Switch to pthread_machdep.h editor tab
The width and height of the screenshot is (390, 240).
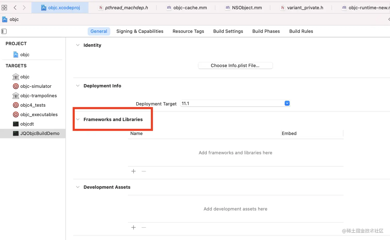pyautogui.click(x=123, y=8)
